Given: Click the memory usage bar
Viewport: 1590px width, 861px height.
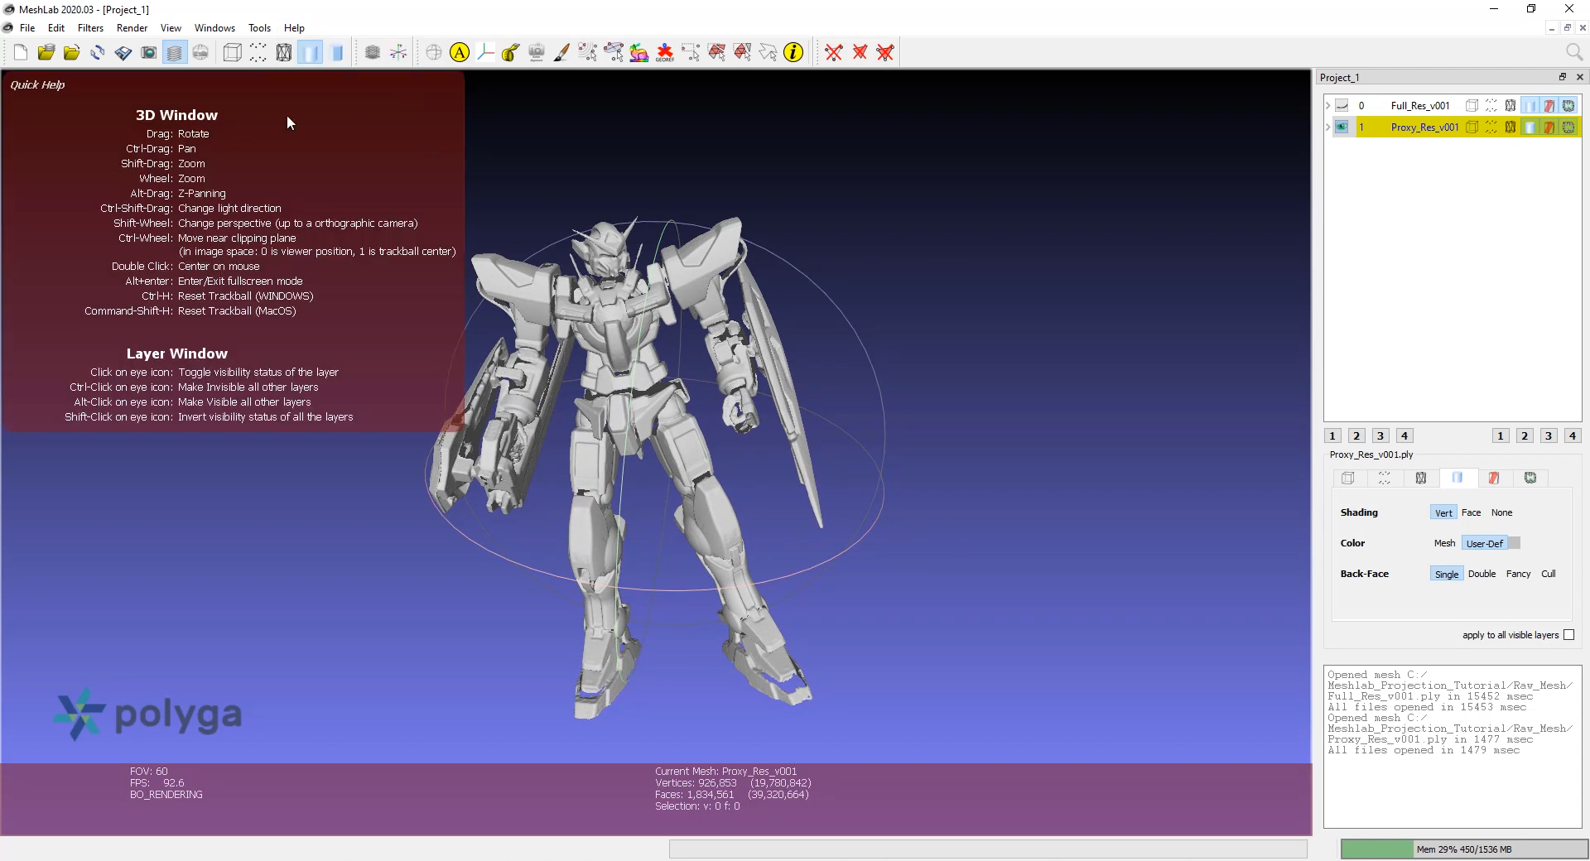Looking at the screenshot, I should click(1464, 849).
